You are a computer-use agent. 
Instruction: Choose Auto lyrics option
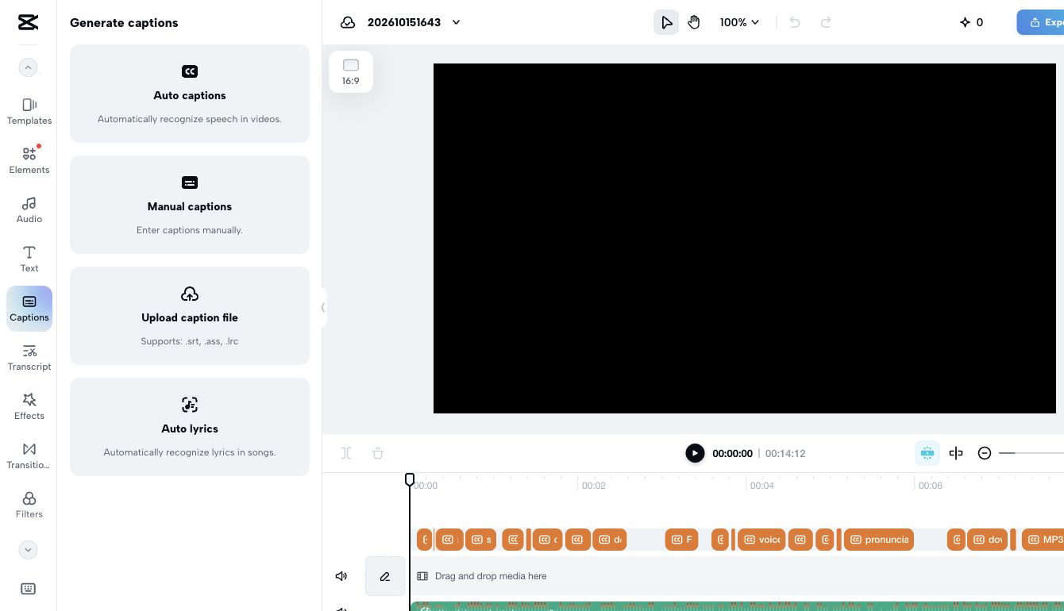point(190,427)
